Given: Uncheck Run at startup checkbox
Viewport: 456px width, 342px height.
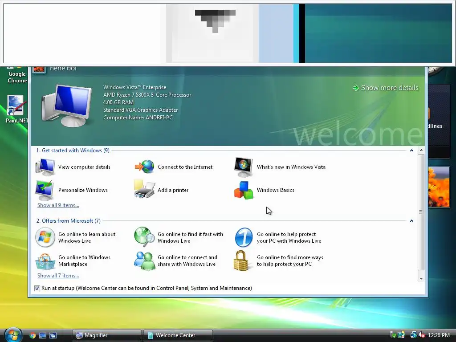Looking at the screenshot, I should tap(37, 288).
